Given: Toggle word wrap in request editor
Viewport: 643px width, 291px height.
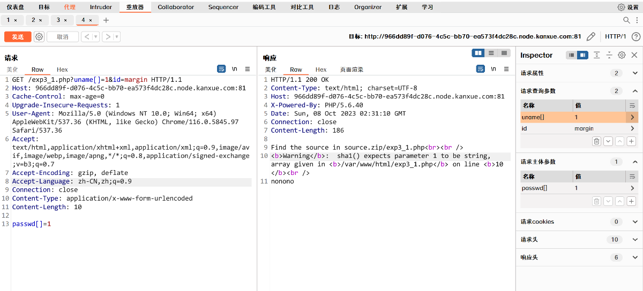Looking at the screenshot, I should [221, 69].
